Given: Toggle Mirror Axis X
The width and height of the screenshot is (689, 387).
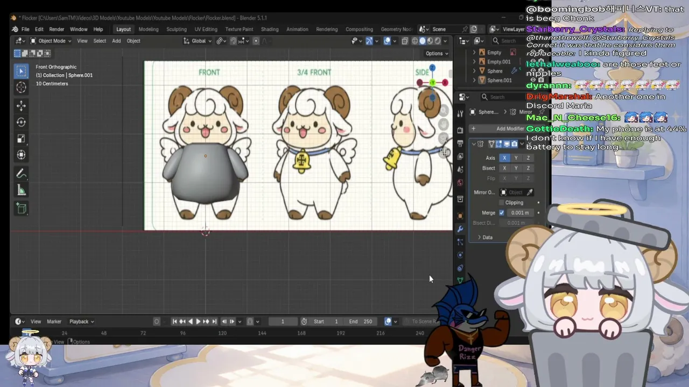Looking at the screenshot, I should [504, 158].
